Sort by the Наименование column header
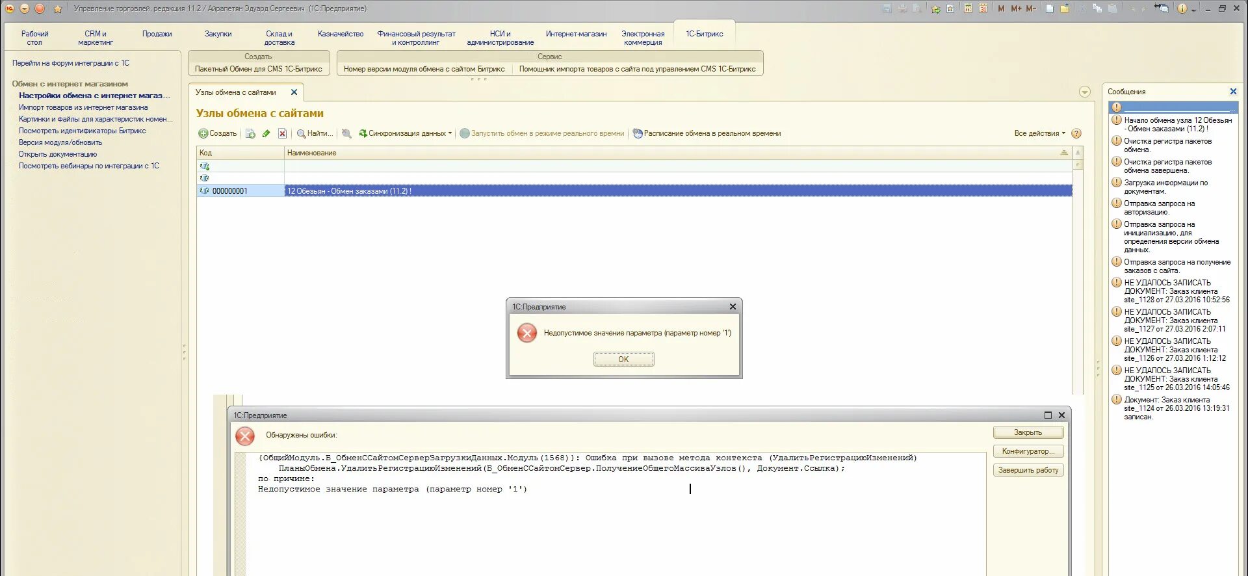 tap(678, 153)
